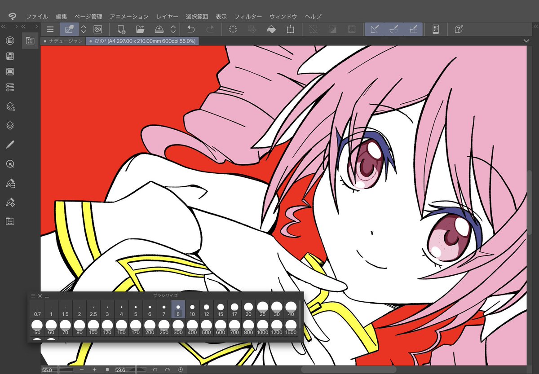
Task: Select the ぴの* canvas tab
Action: 142,41
